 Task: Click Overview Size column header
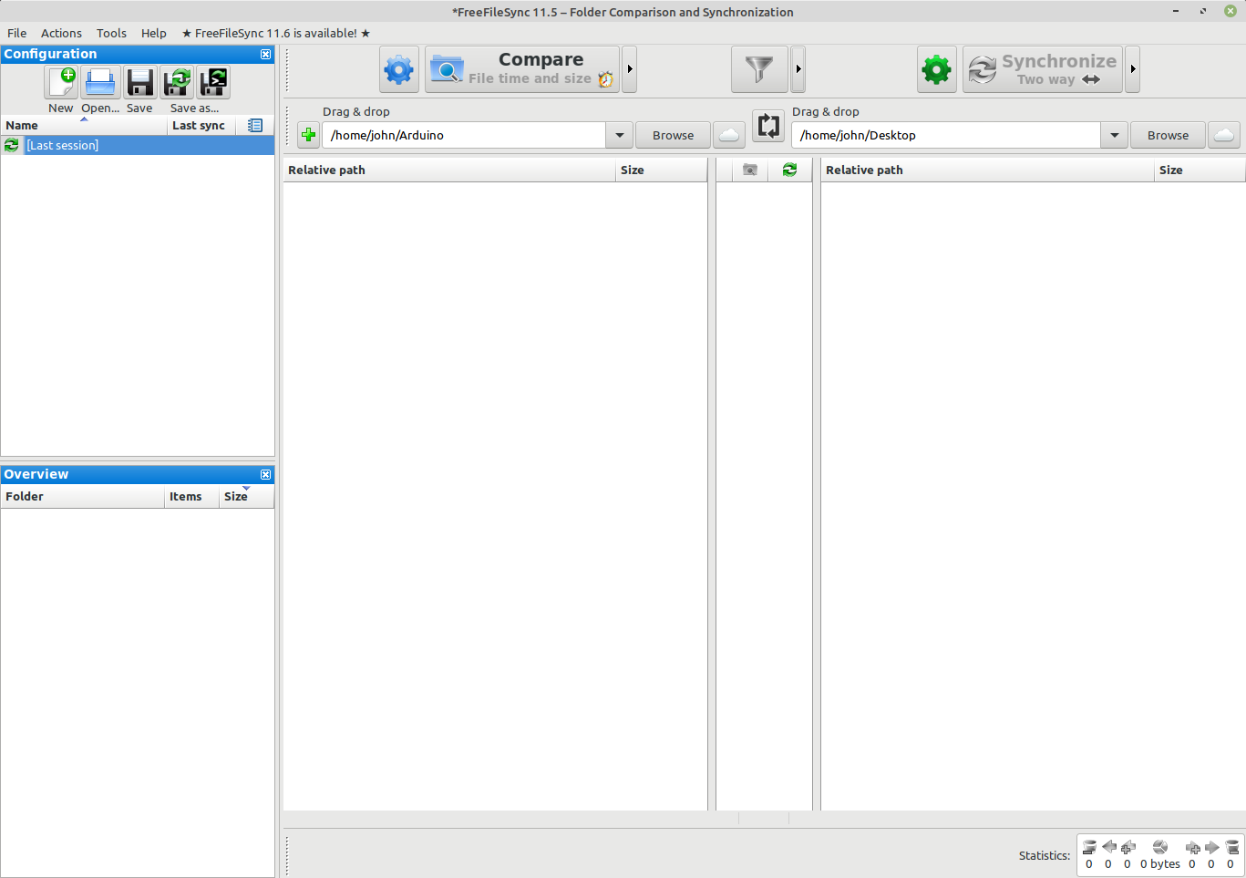(246, 496)
